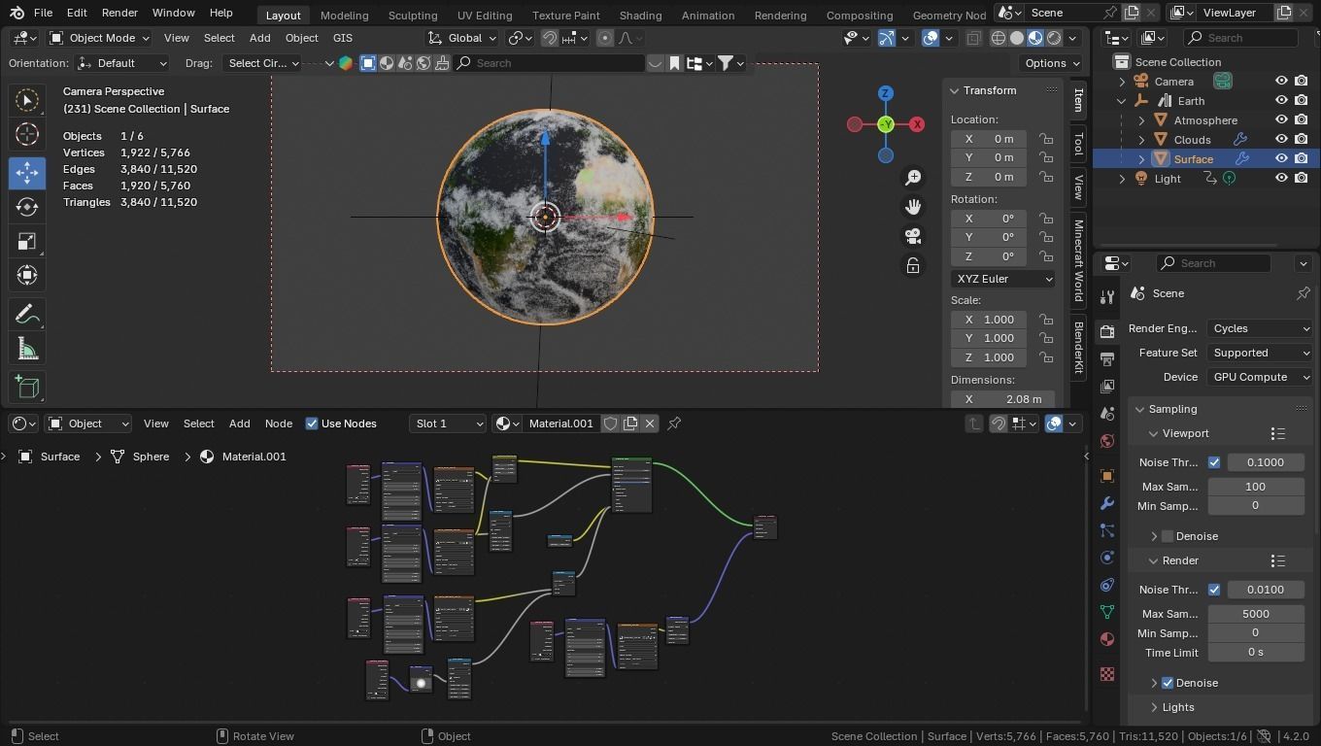This screenshot has height=746, width=1321.
Task: Open the Modifiers wrench properties tab
Action: (x=1107, y=503)
